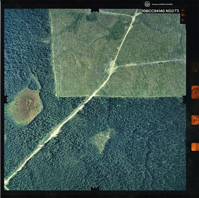Click the bottom orange data card in margin
The width and height of the screenshot is (199, 198).
(195, 147)
